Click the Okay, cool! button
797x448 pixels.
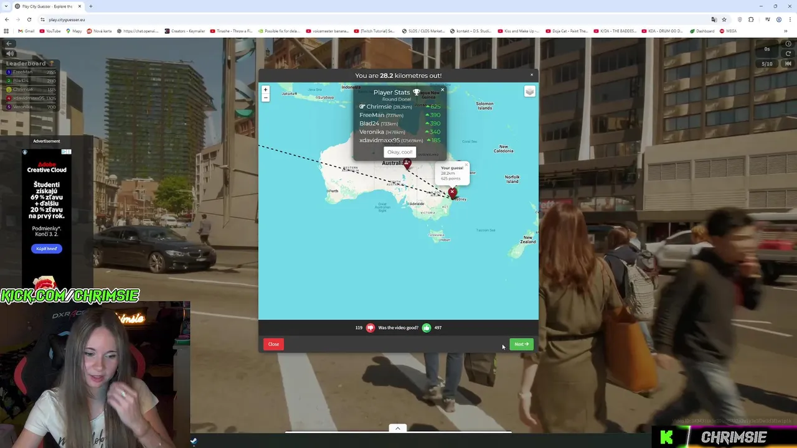pos(400,152)
